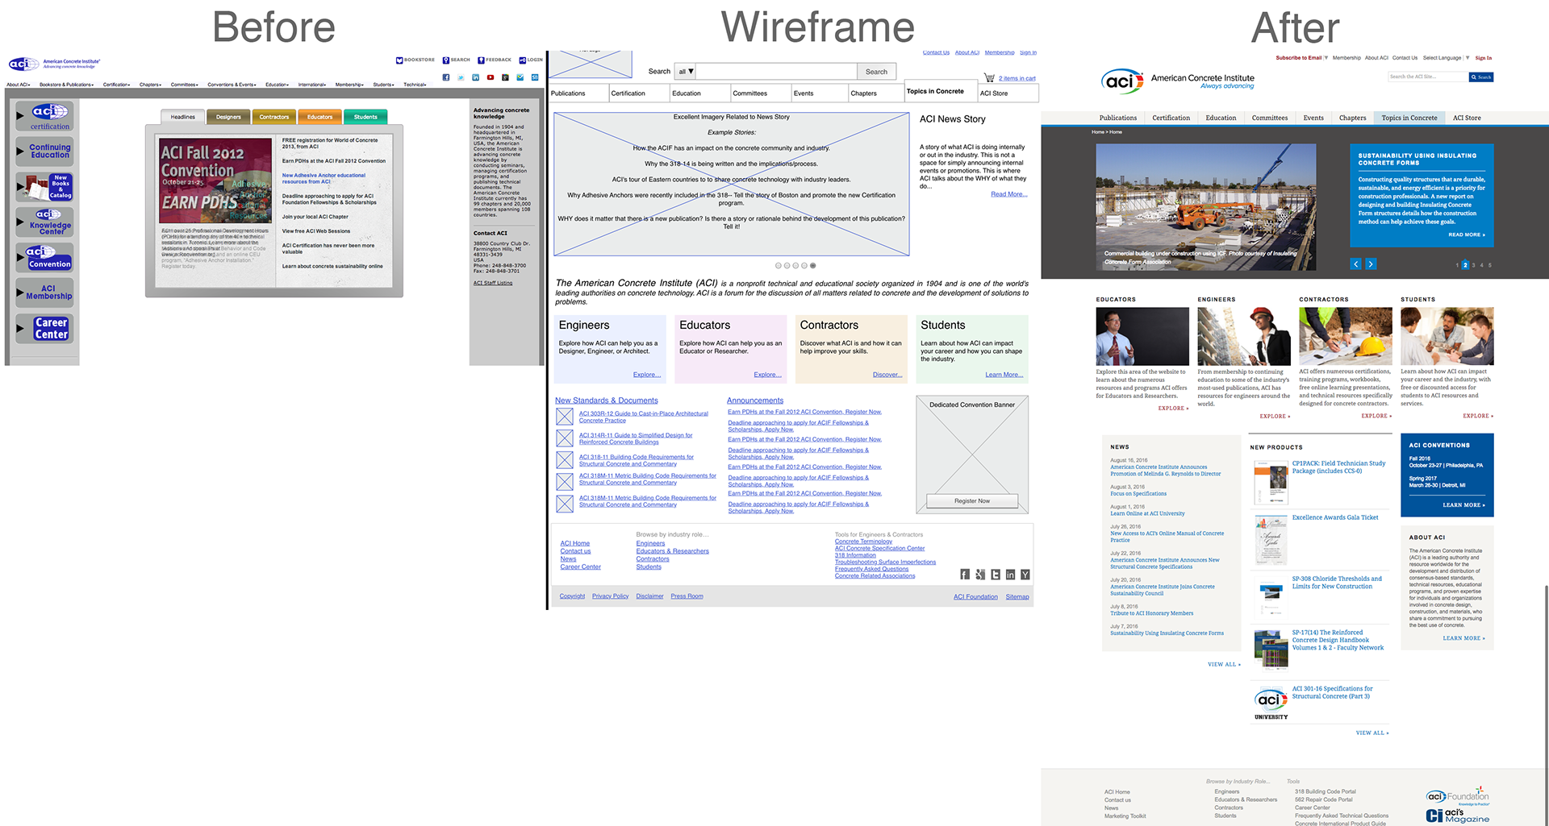Click the CP1PACK Field Technician Study Package link

pyautogui.click(x=1338, y=467)
